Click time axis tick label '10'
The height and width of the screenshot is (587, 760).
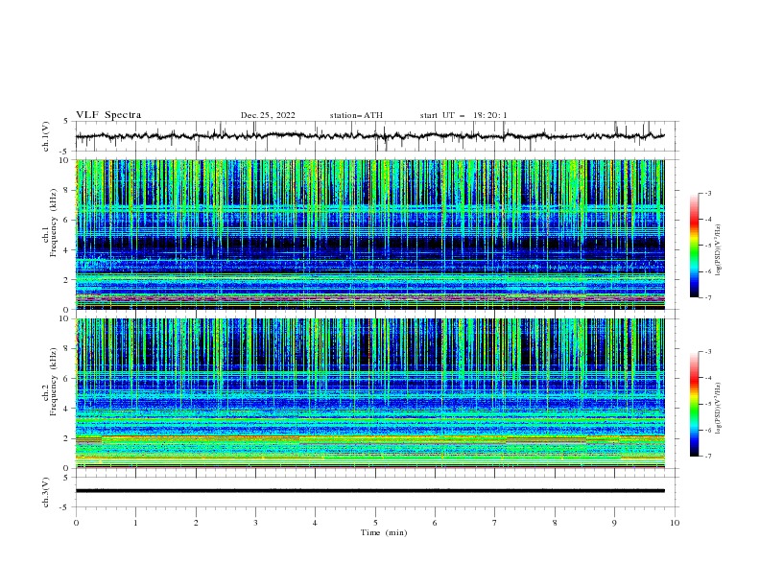coord(675,523)
